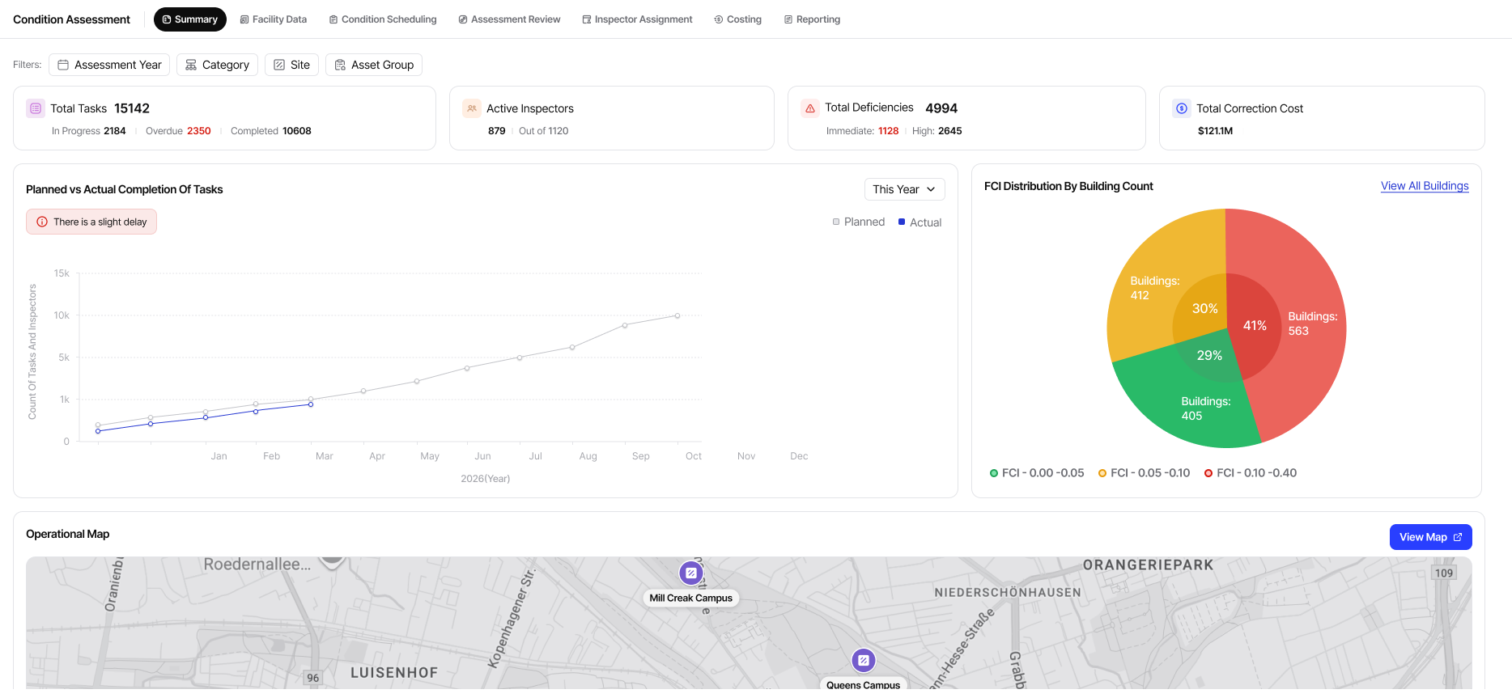
Task: Go to Inspector Assignment tab
Action: 637,19
